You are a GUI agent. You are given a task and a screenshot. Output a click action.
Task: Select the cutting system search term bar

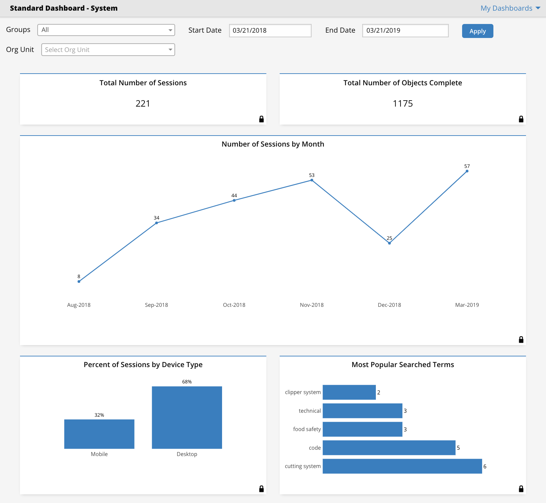click(402, 466)
